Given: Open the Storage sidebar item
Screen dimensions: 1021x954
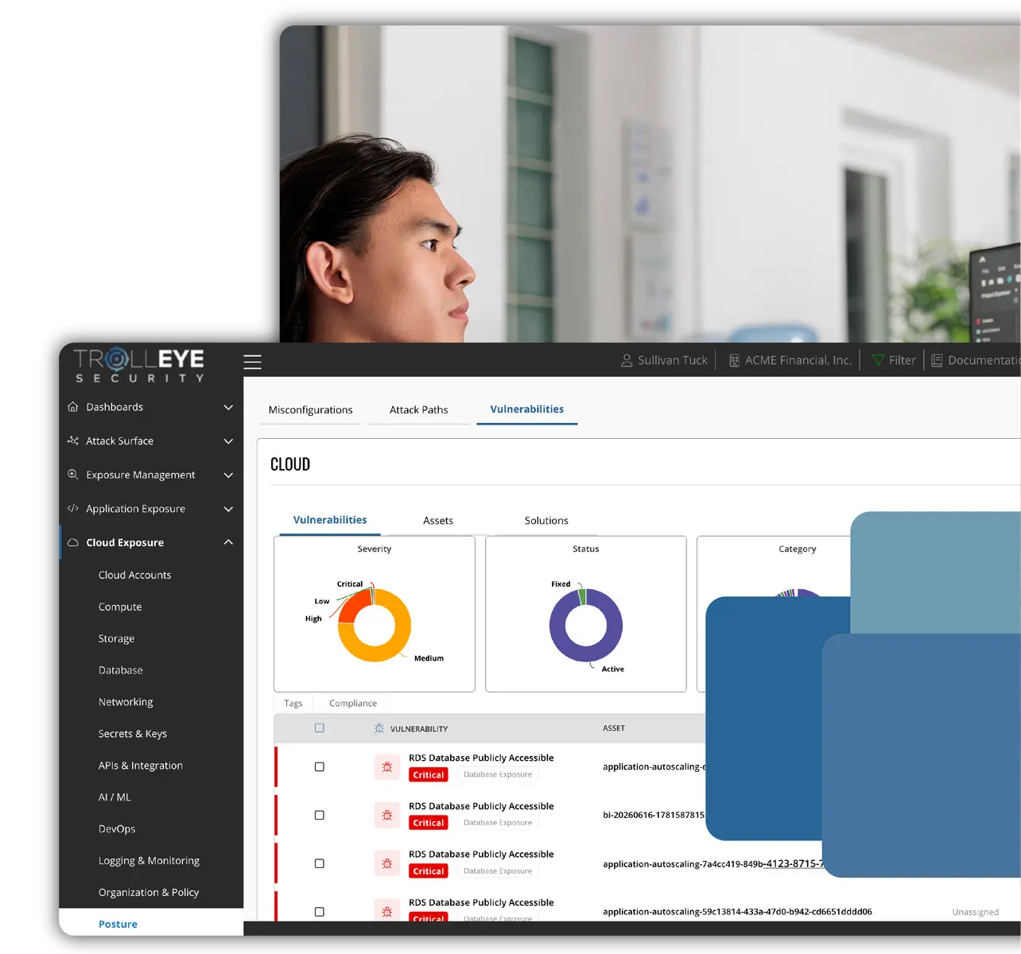Looking at the screenshot, I should [x=116, y=638].
